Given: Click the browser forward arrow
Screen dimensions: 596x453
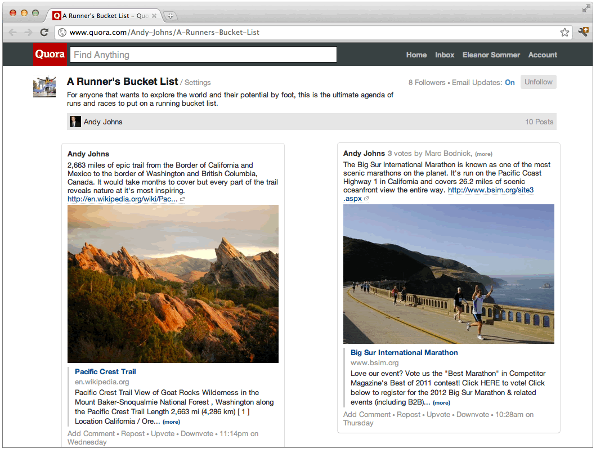Looking at the screenshot, I should [28, 32].
